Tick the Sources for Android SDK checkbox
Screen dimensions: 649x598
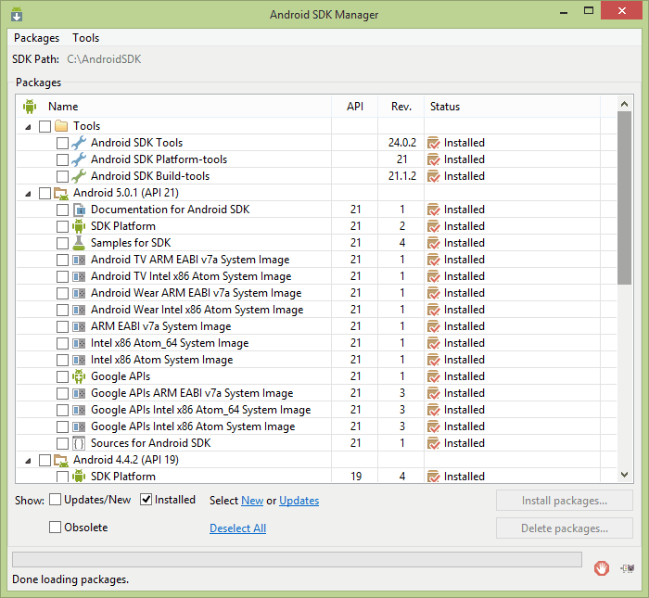62,444
